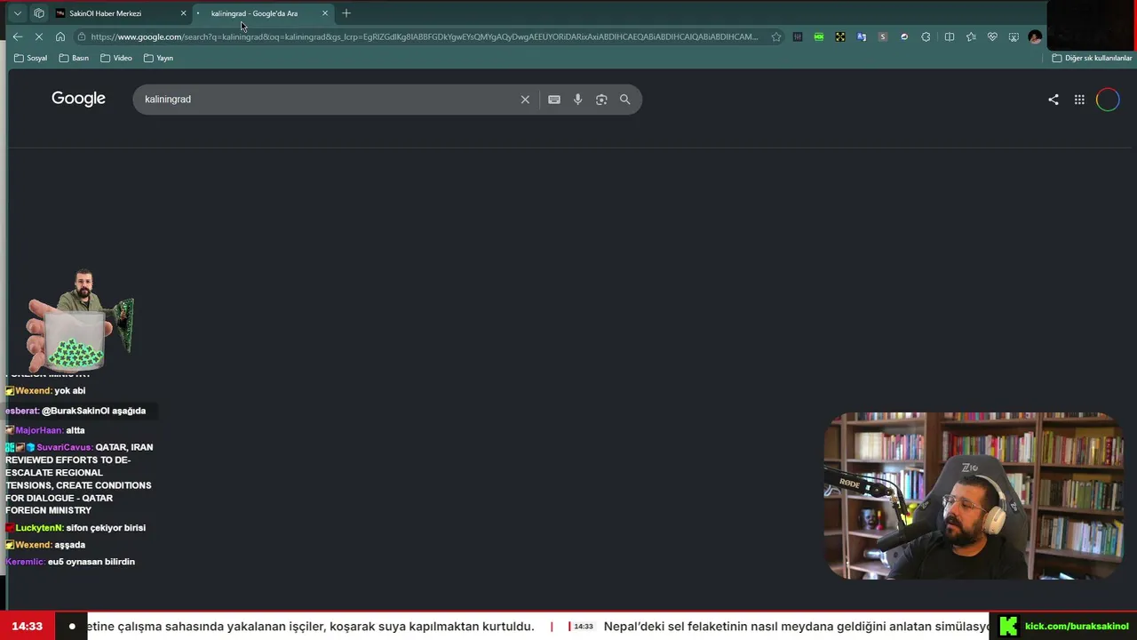Click chat username Wexend saying yok abi

[33, 390]
